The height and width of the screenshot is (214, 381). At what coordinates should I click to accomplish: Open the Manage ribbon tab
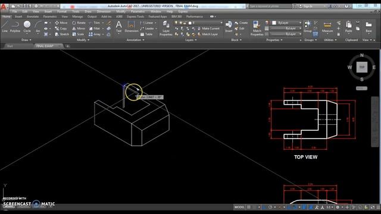[x=77, y=17]
